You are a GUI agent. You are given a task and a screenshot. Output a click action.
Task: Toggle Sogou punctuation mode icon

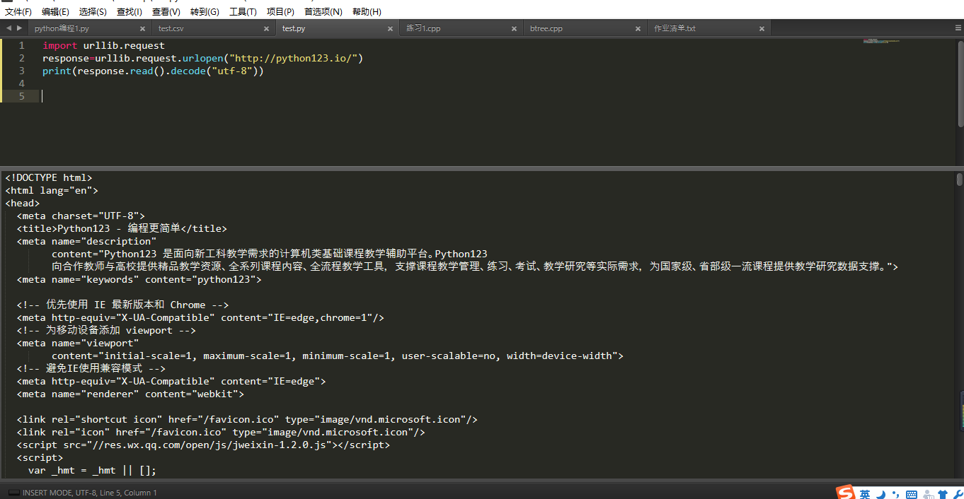tap(896, 493)
